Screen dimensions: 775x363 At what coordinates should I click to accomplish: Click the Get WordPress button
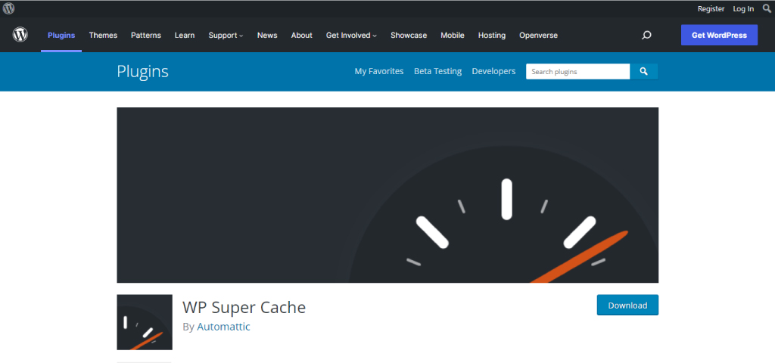coord(719,35)
